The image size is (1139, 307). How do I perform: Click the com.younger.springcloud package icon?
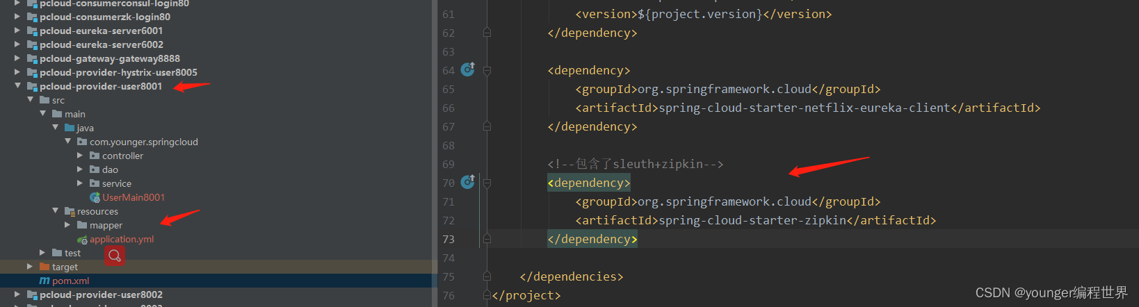point(82,142)
